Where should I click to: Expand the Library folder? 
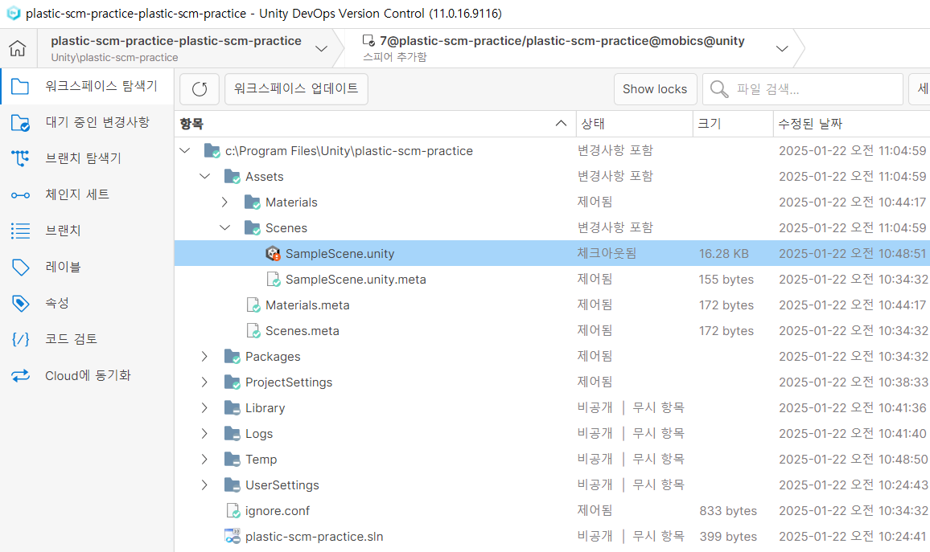(204, 408)
